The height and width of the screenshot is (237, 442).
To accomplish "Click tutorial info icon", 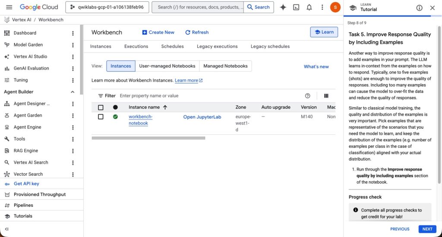I will click(419, 8).
